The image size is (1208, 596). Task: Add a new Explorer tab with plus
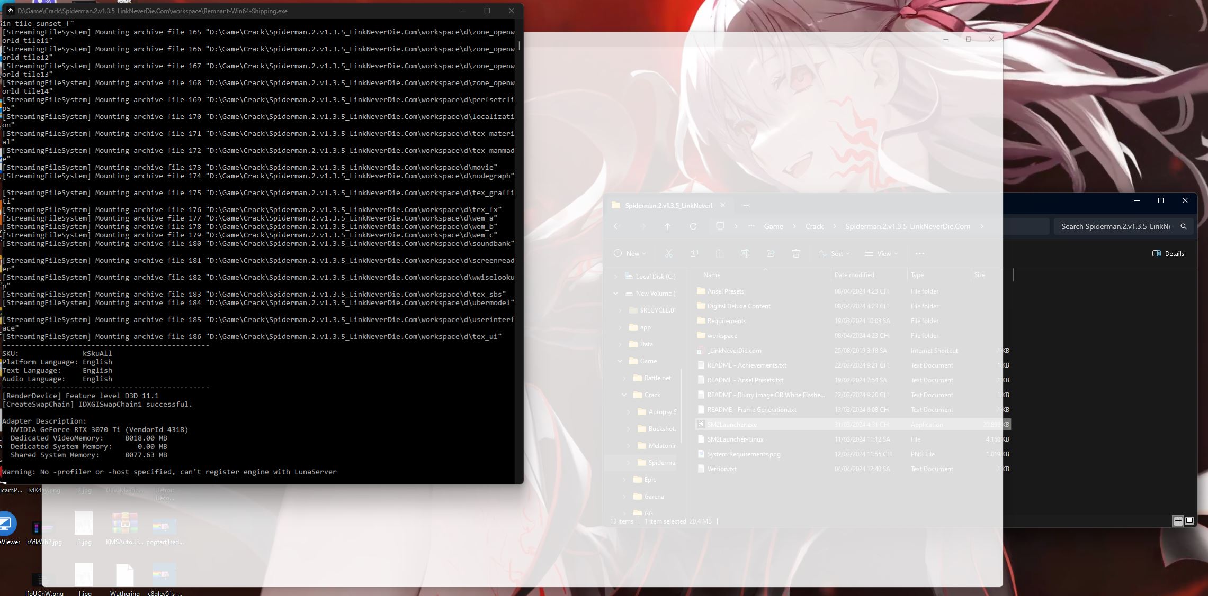[x=746, y=206]
